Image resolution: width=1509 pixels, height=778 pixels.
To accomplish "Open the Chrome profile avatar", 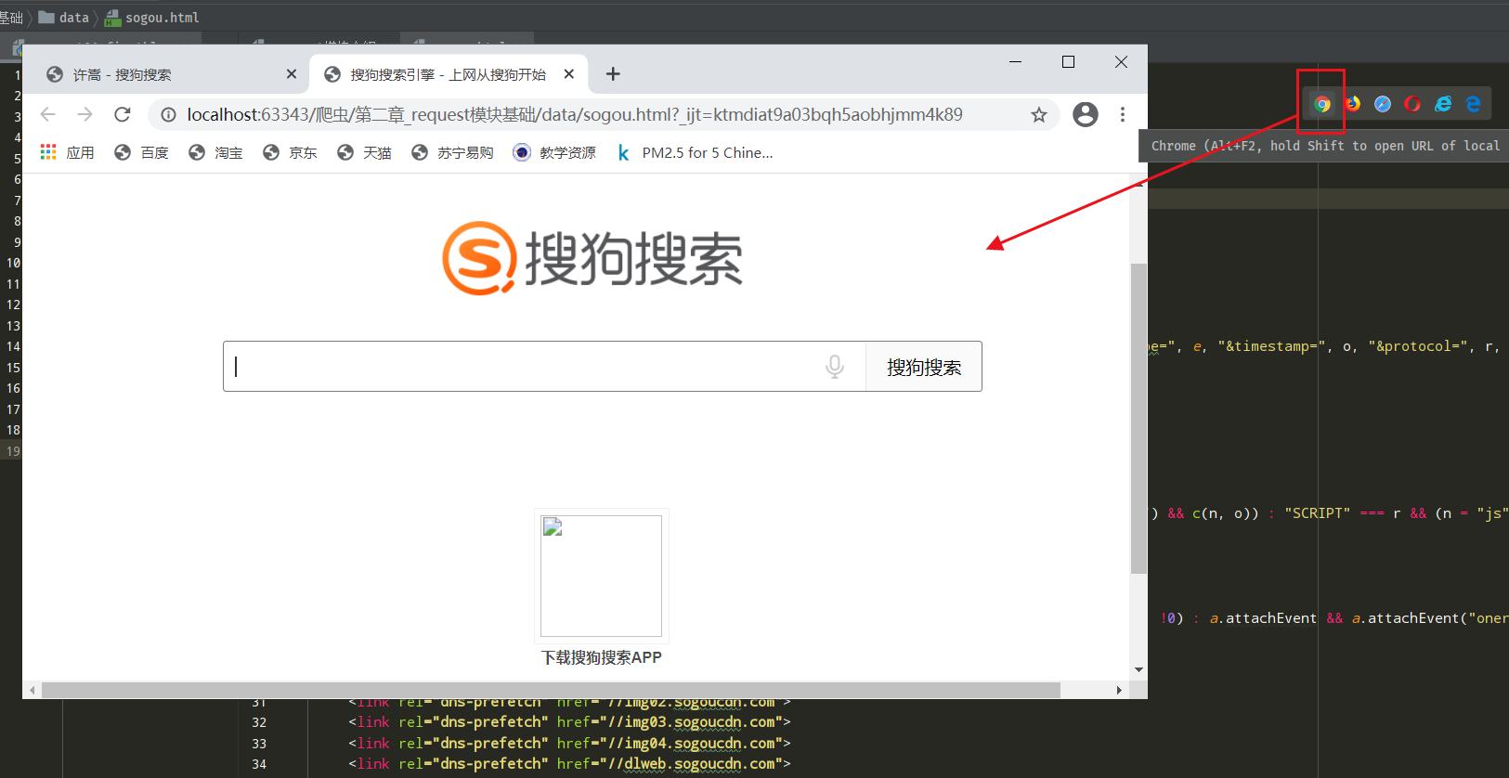I will click(x=1086, y=114).
